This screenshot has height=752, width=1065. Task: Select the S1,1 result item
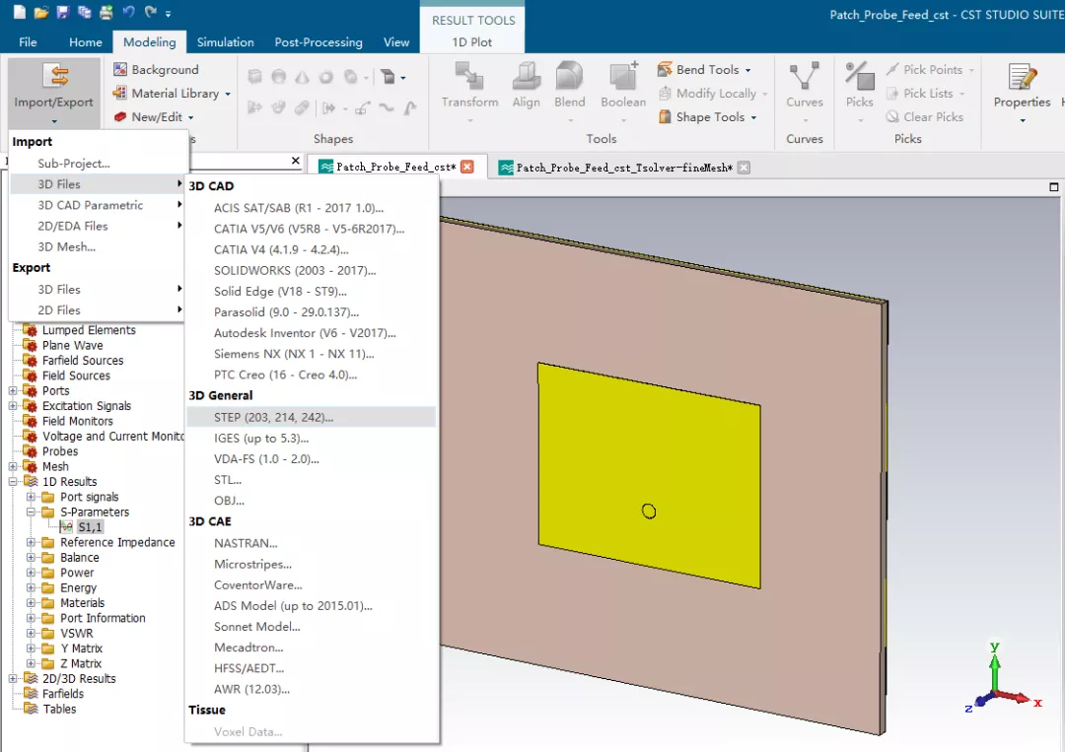click(90, 527)
